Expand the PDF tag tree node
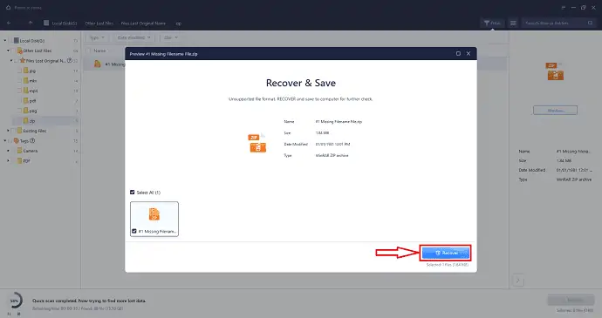Viewport: 602px width, 318px height. pyautogui.click(x=8, y=160)
